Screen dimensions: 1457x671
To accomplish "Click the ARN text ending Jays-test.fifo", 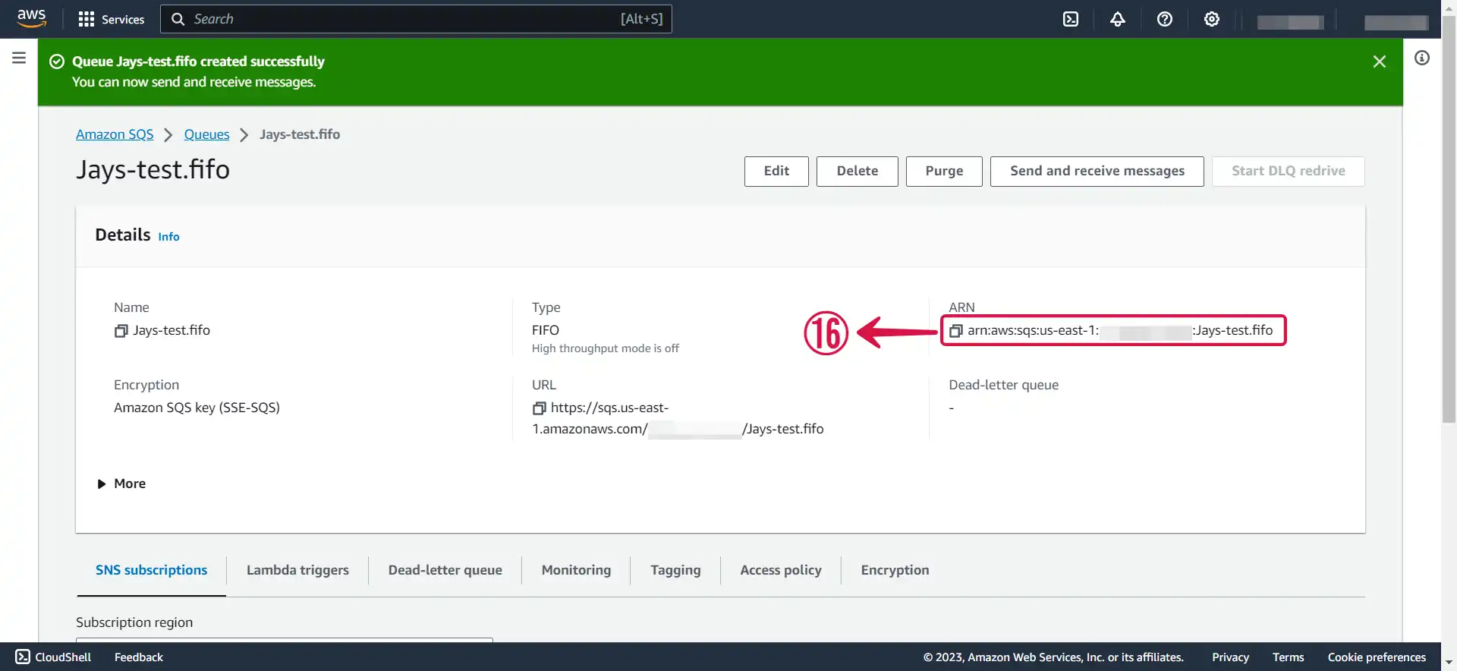I will [x=1120, y=331].
